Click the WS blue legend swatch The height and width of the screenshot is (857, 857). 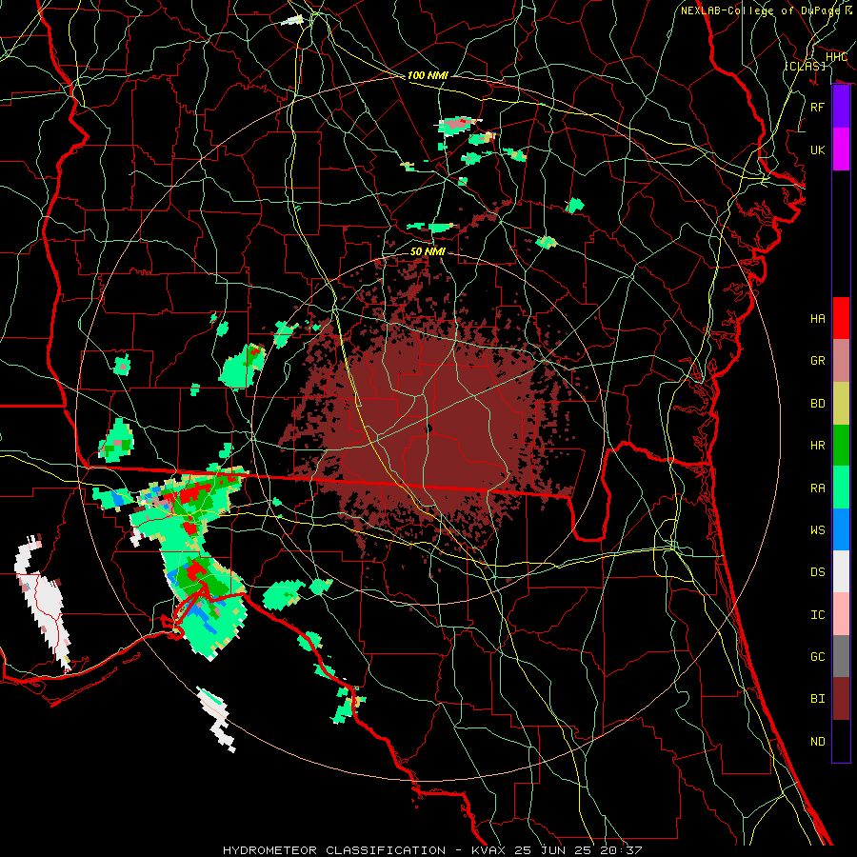(x=841, y=529)
